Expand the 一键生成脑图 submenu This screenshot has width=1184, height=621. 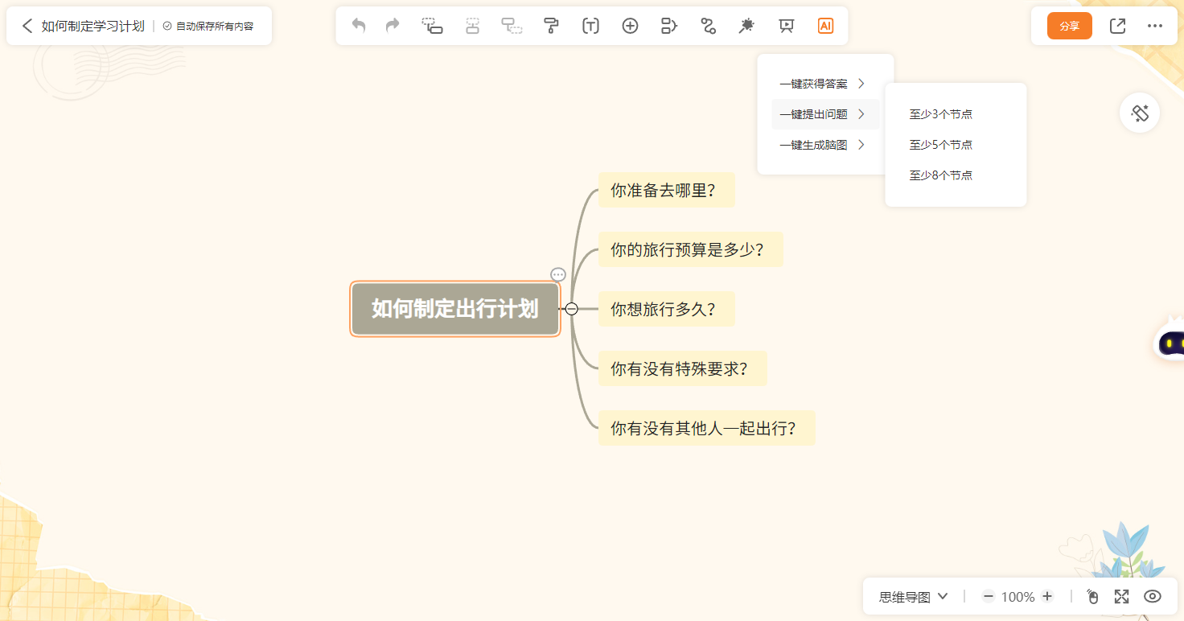pyautogui.click(x=824, y=145)
